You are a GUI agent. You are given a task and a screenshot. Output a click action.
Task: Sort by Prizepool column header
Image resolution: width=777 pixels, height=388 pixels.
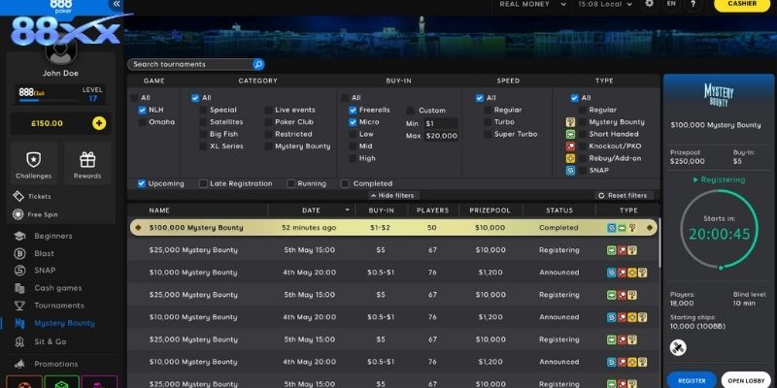click(490, 210)
